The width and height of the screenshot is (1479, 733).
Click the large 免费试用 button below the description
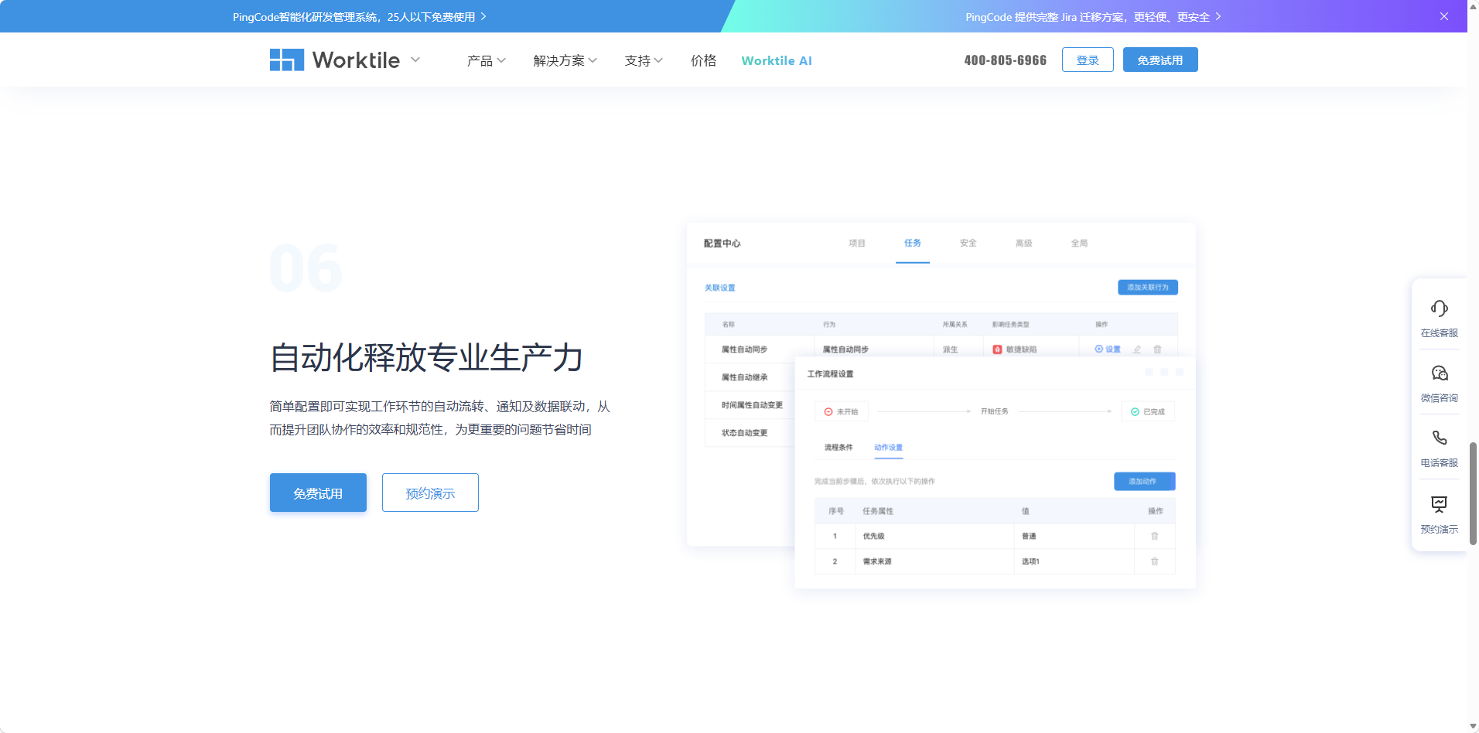click(318, 493)
